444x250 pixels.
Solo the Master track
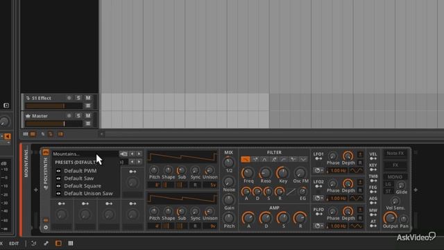click(78, 116)
